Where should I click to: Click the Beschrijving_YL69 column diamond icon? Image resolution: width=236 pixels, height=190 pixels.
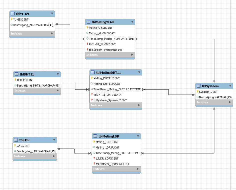(x=12, y=25)
